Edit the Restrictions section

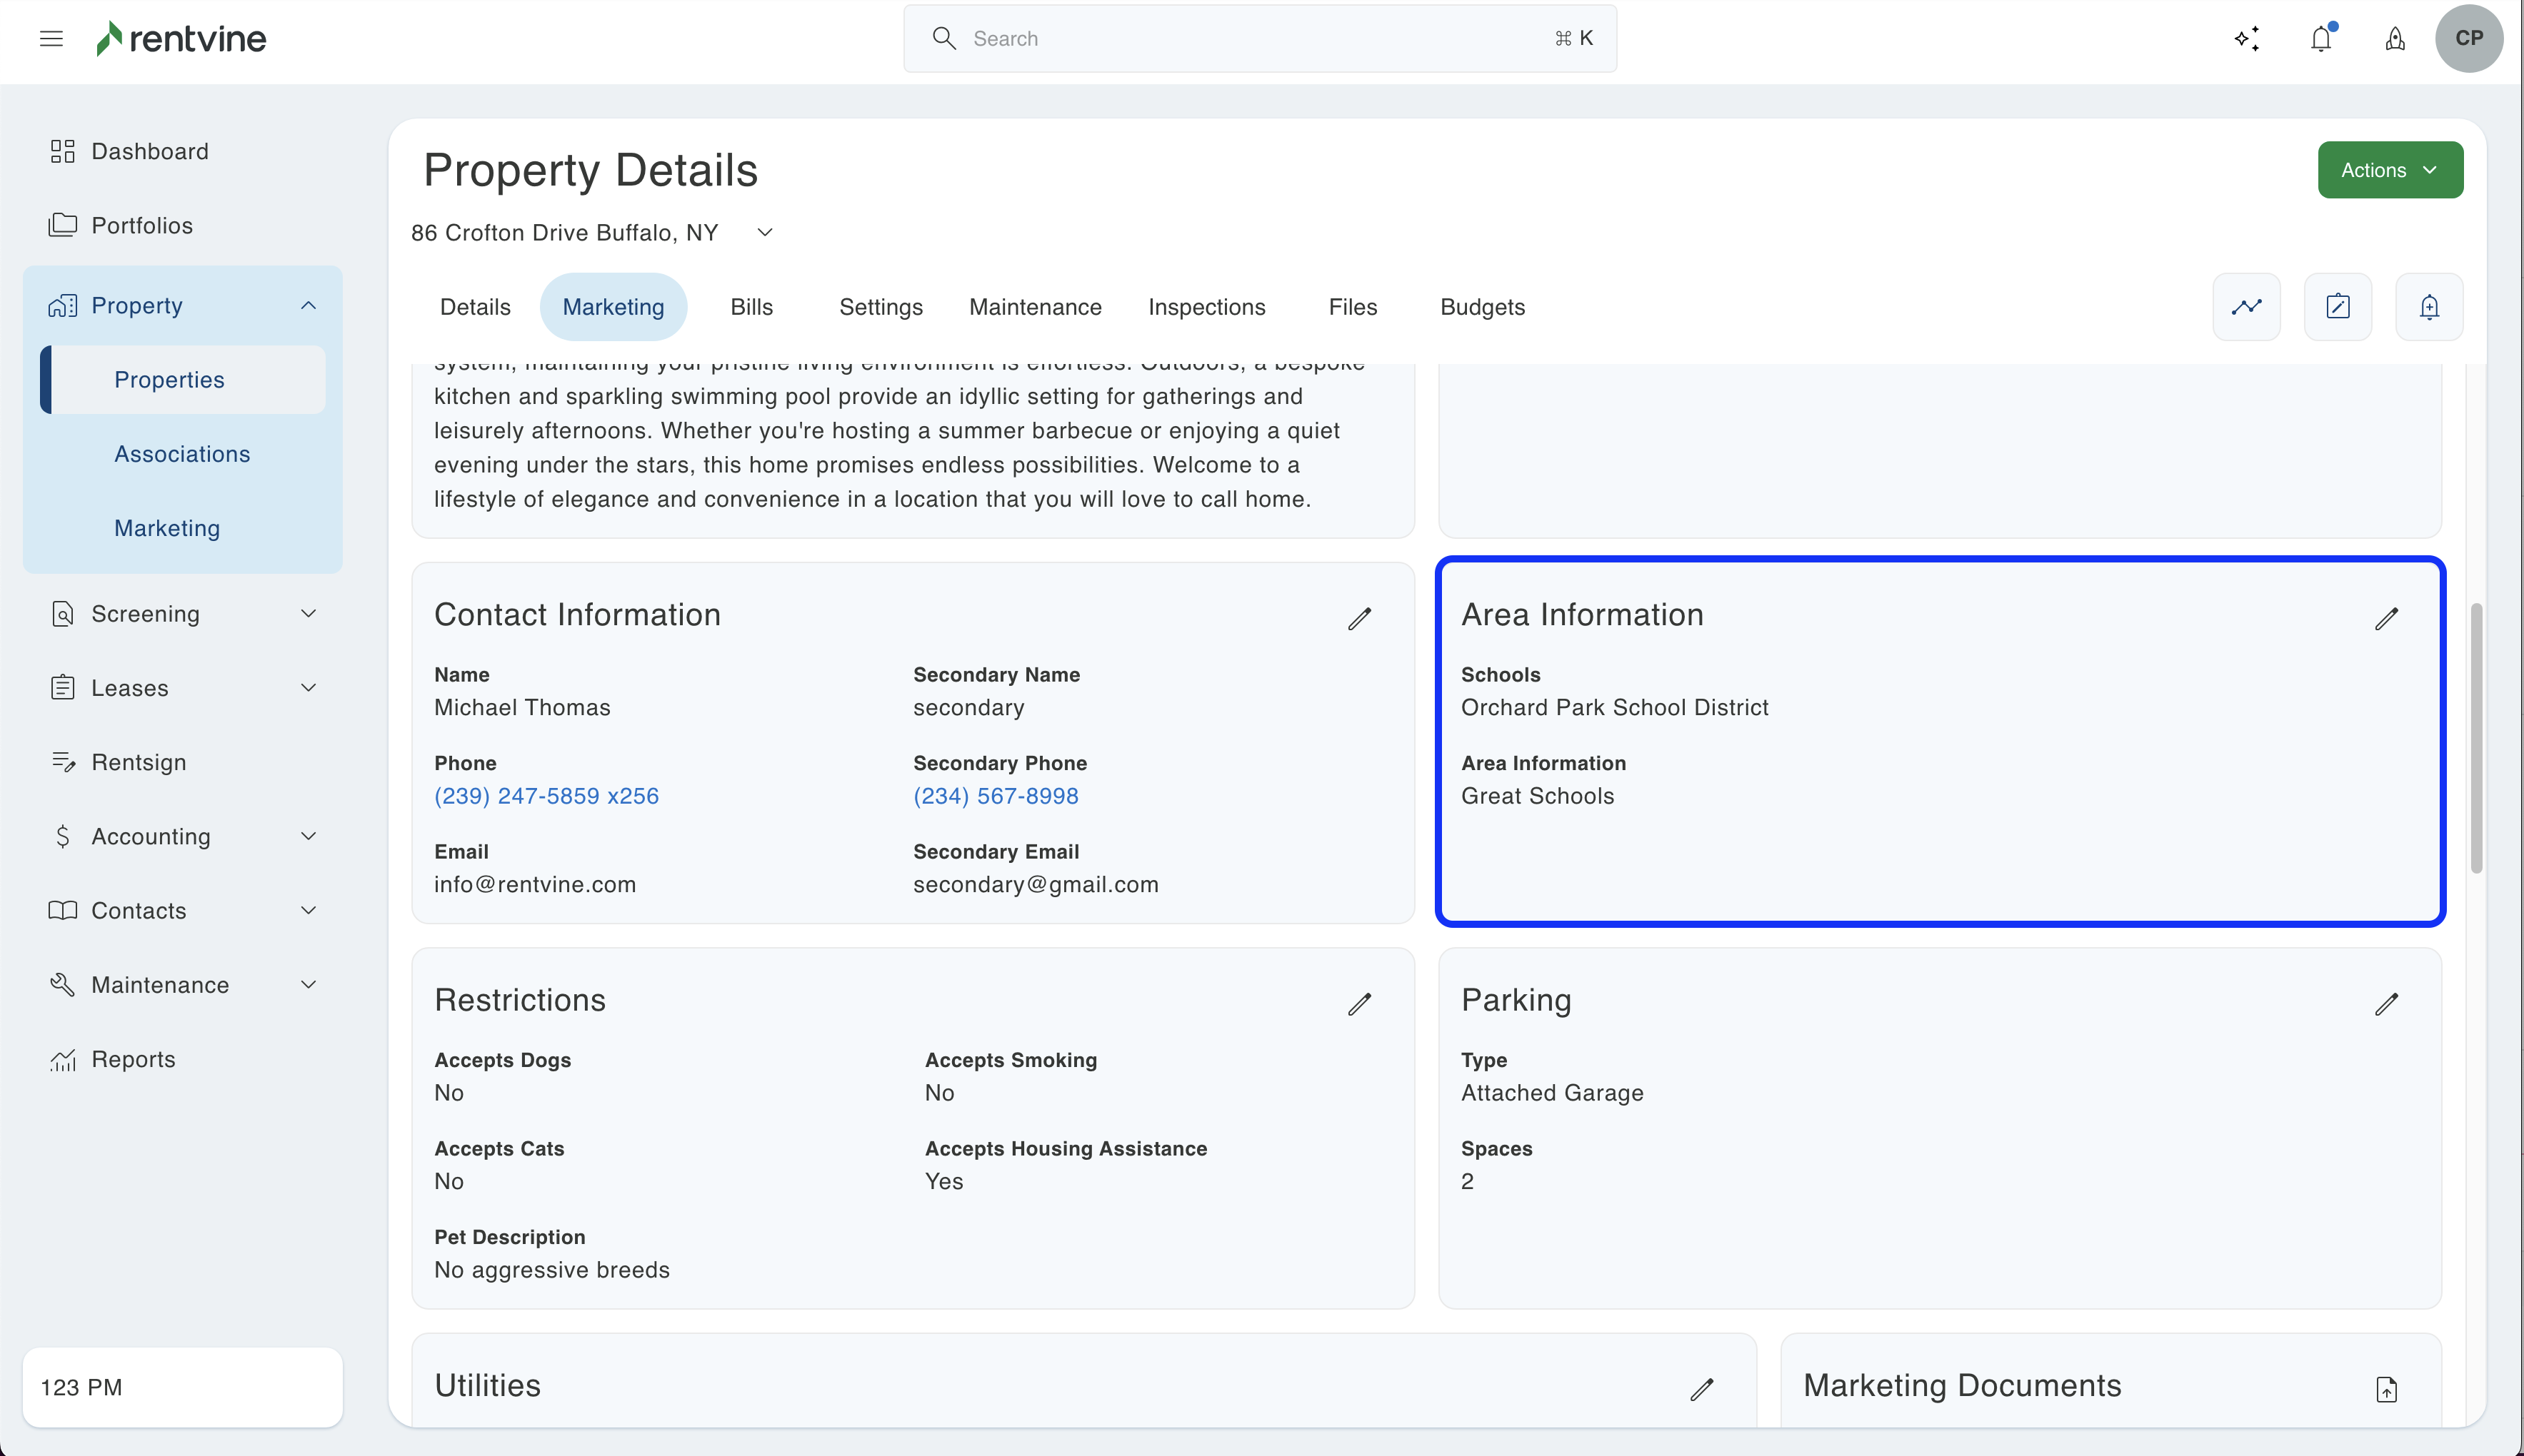pyautogui.click(x=1358, y=1004)
